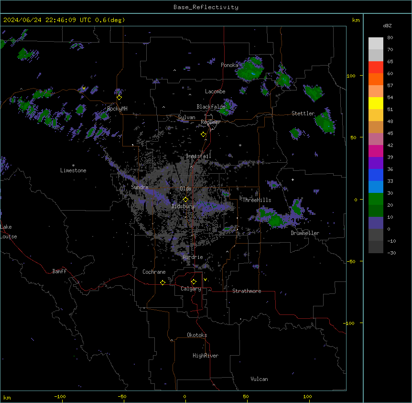Click the Lacombe city label
This screenshot has width=412, height=403.
215,91
